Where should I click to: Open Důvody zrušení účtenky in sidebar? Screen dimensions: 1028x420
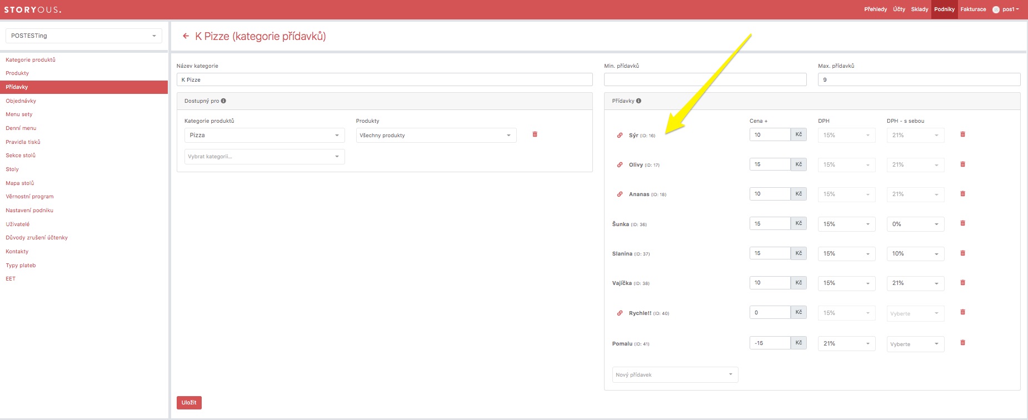pyautogui.click(x=37, y=238)
